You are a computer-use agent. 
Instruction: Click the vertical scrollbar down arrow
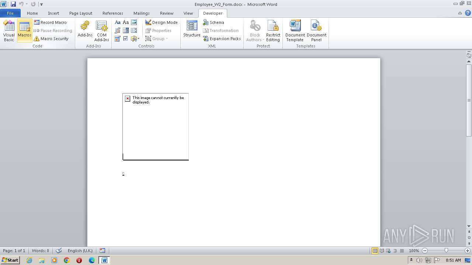pos(469,226)
